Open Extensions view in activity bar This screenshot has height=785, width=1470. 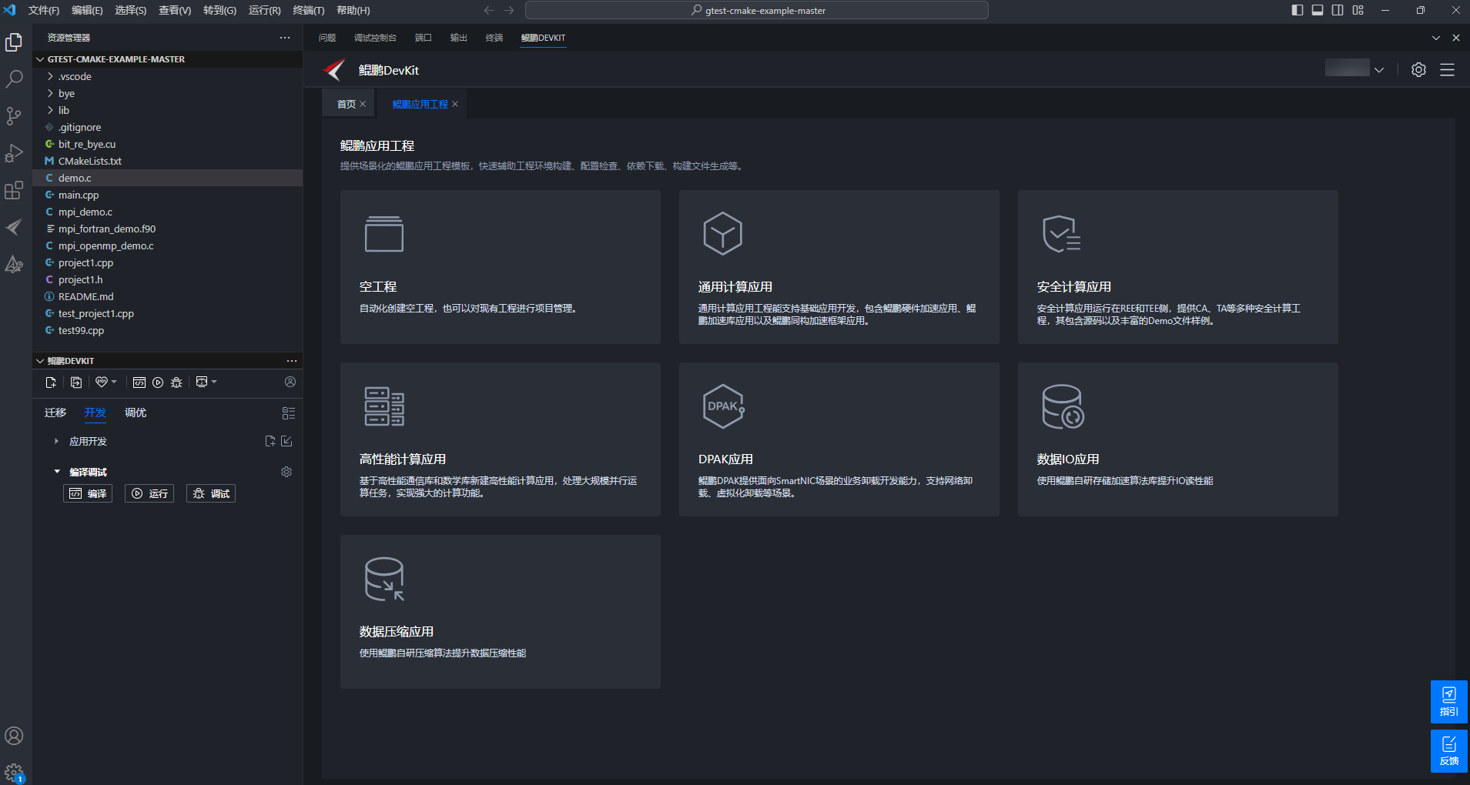pos(14,190)
